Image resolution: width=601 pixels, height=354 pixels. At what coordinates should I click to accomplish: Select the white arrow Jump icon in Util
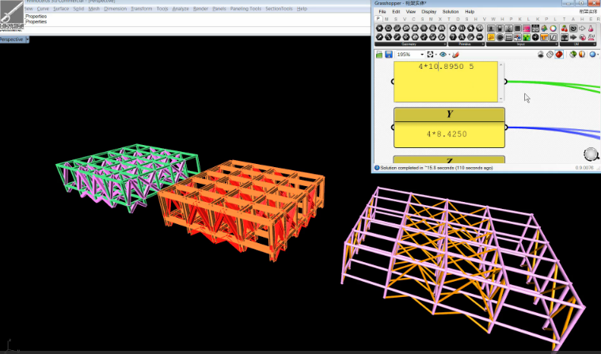pos(582,29)
